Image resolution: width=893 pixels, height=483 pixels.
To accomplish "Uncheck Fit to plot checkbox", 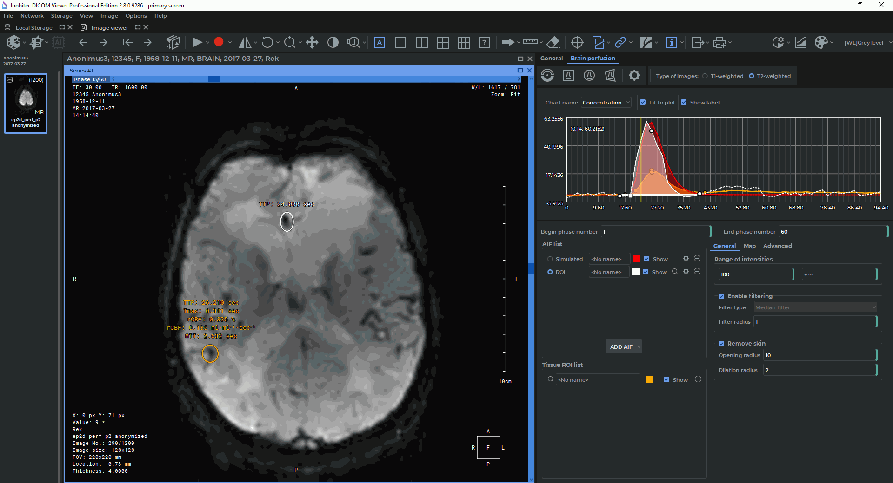I will pyautogui.click(x=643, y=102).
